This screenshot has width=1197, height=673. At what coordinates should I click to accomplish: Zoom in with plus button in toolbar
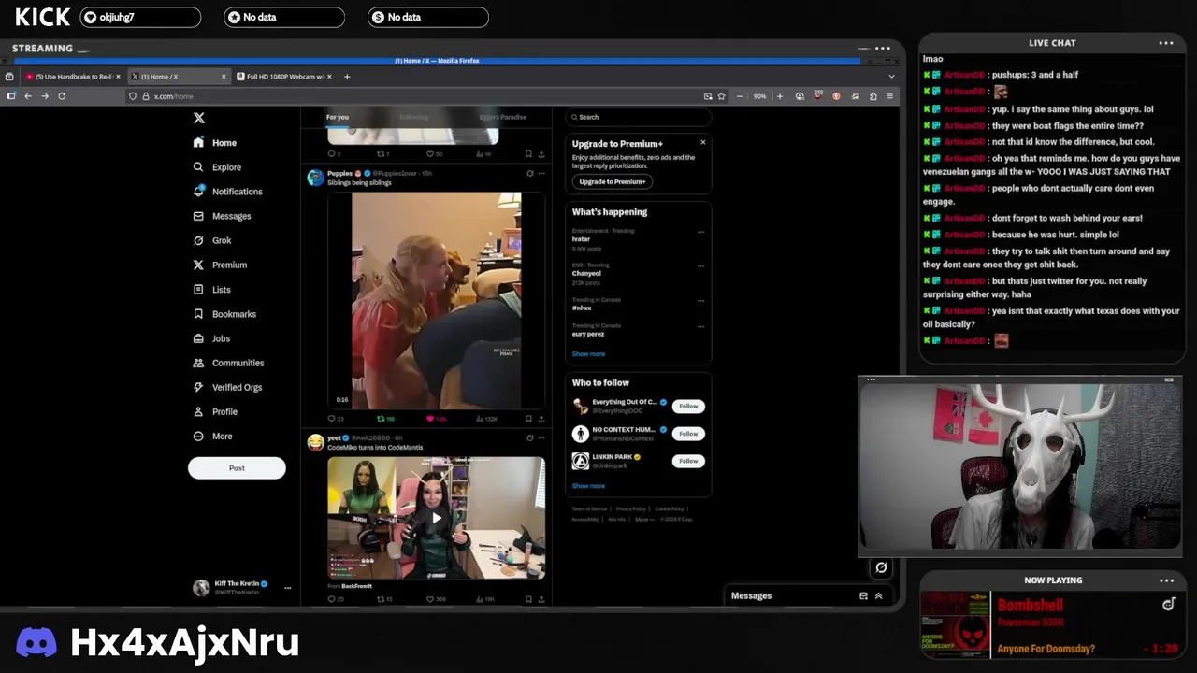[779, 96]
